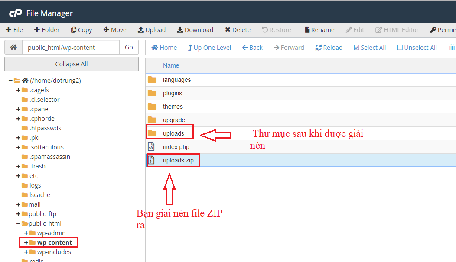Collapse the public_html tree folder
The image size is (456, 262).
18,223
